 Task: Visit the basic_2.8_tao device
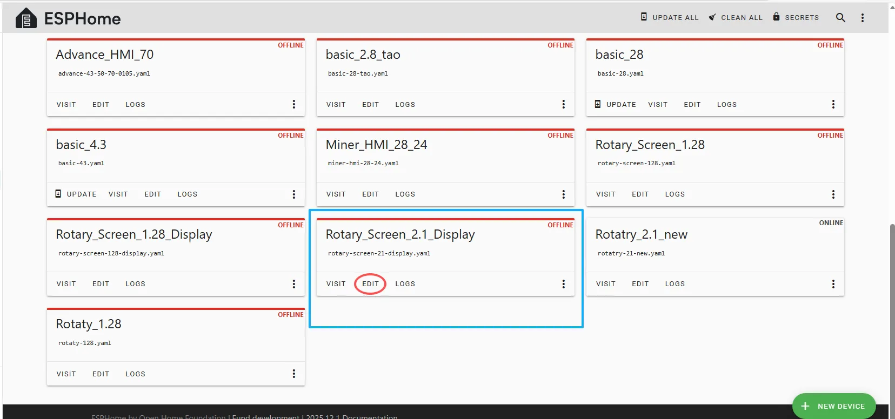336,105
